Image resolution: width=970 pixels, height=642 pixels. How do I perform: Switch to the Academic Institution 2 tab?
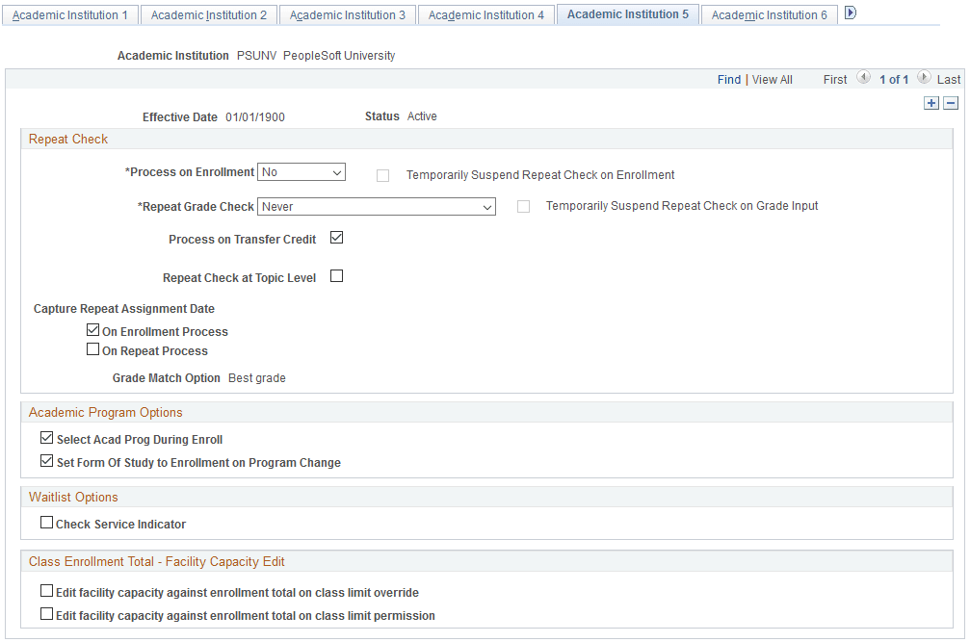click(208, 14)
